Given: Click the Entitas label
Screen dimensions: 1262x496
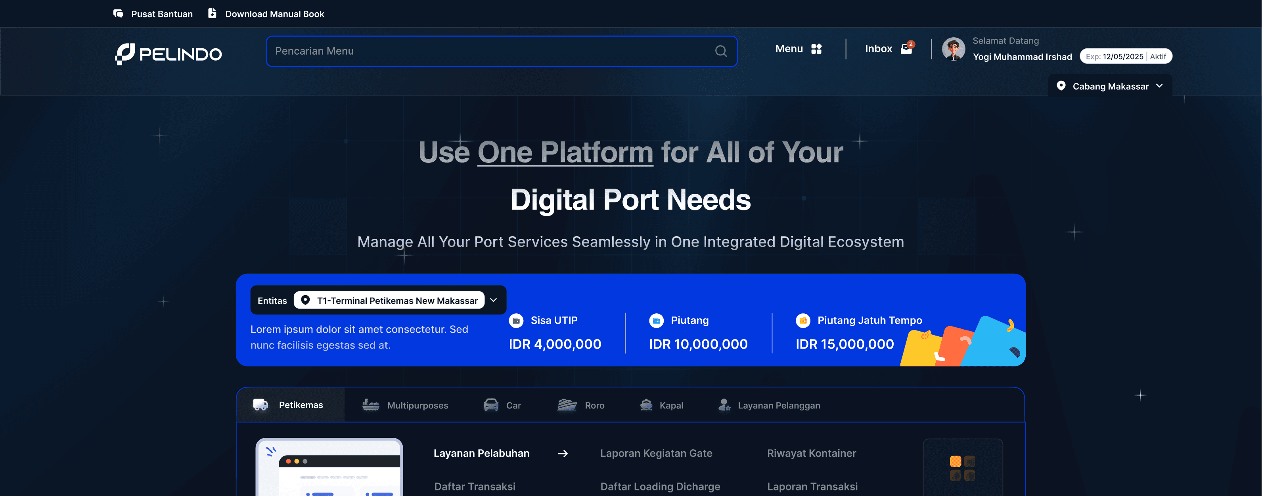Looking at the screenshot, I should (x=272, y=301).
